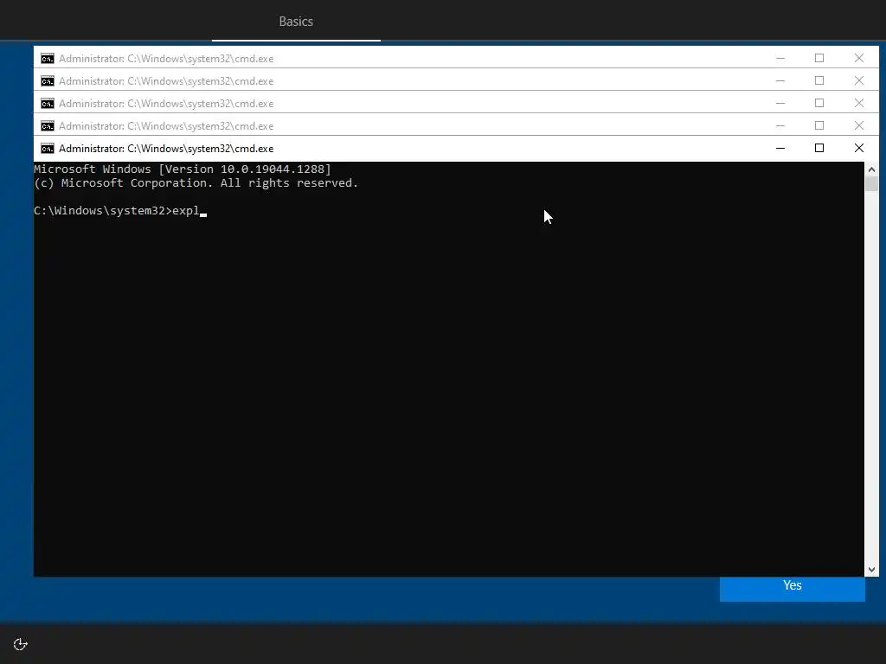The image size is (886, 664).
Task: Minimize the active cmd.exe window
Action: 780,148
